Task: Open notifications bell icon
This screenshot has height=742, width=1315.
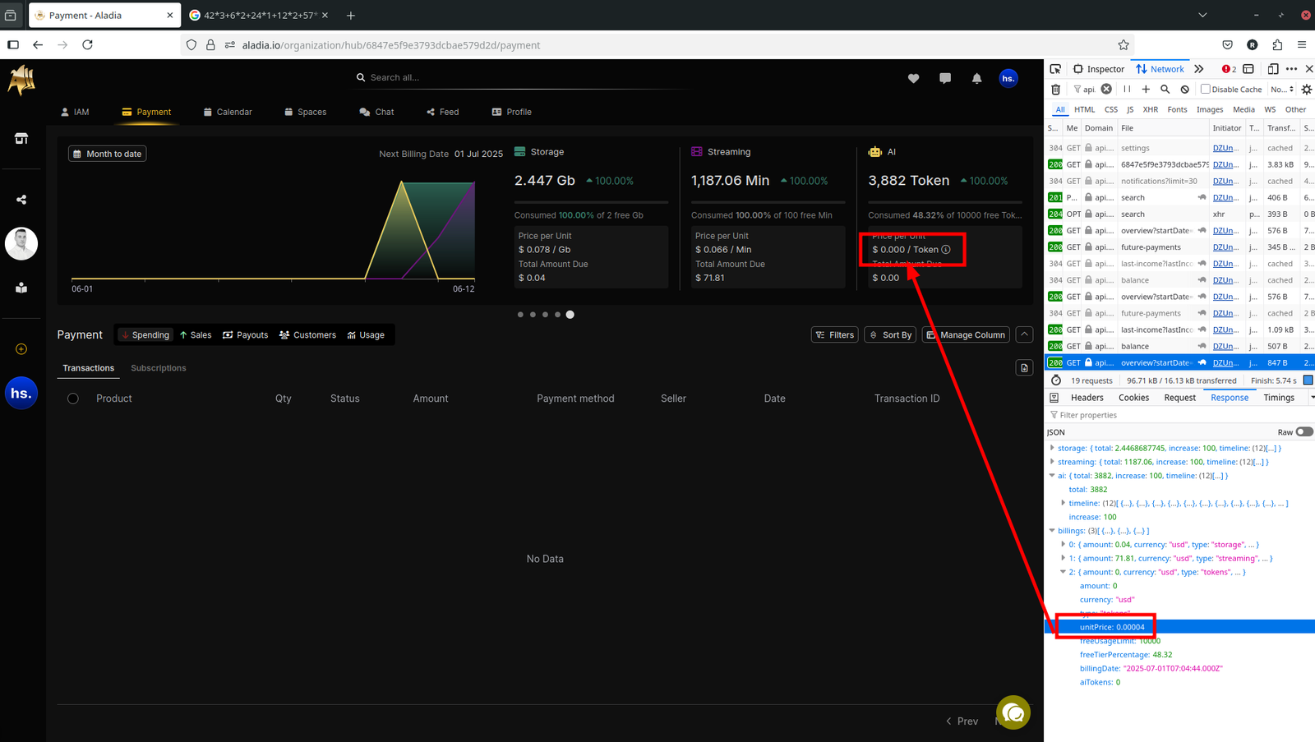Action: (976, 78)
